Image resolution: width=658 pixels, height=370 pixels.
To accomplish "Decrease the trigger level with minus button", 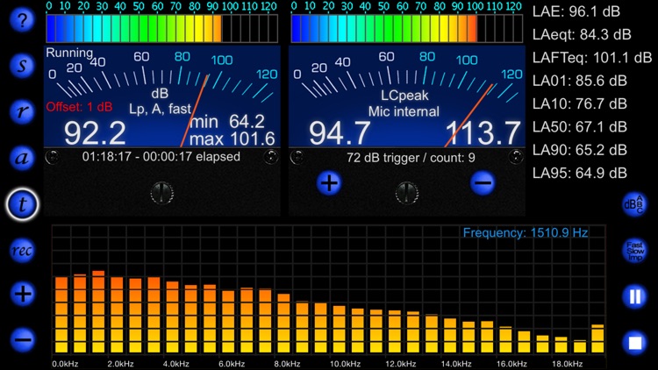I will tap(482, 183).
